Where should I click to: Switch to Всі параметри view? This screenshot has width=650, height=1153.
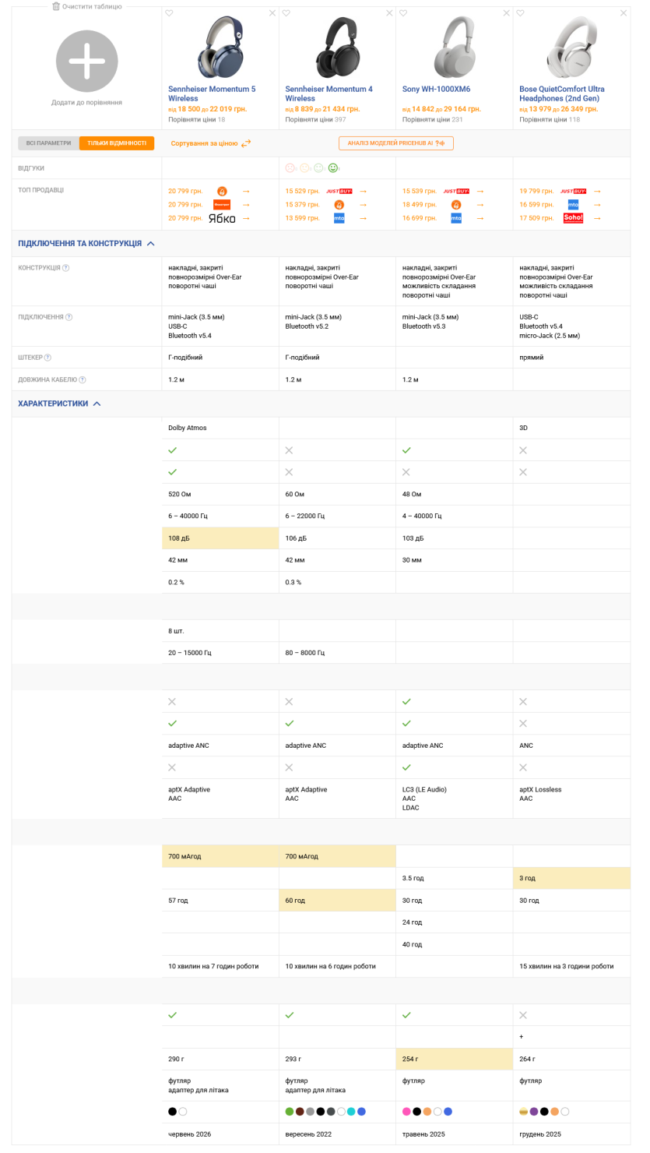click(48, 143)
